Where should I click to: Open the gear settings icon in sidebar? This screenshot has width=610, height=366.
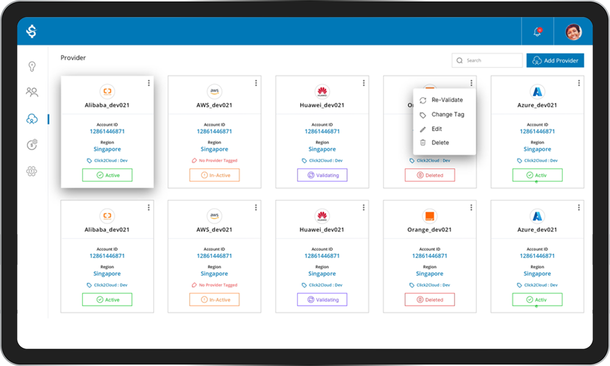click(32, 171)
